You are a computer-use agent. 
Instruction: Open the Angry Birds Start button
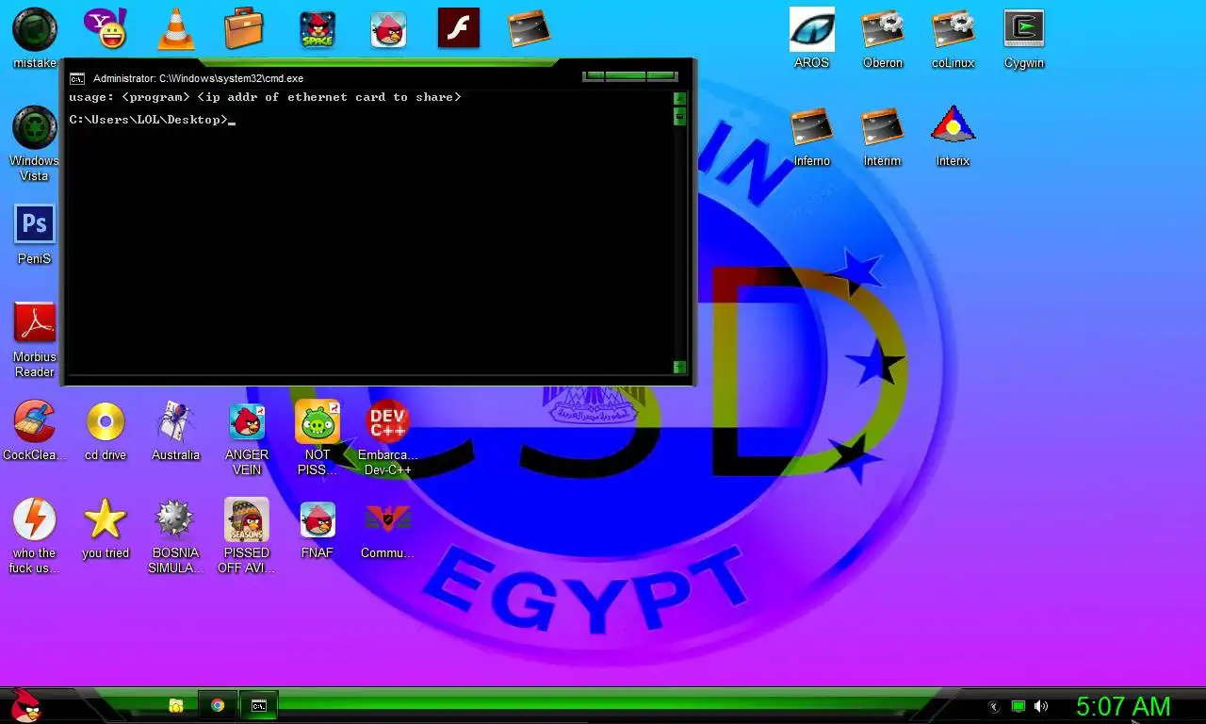(25, 705)
